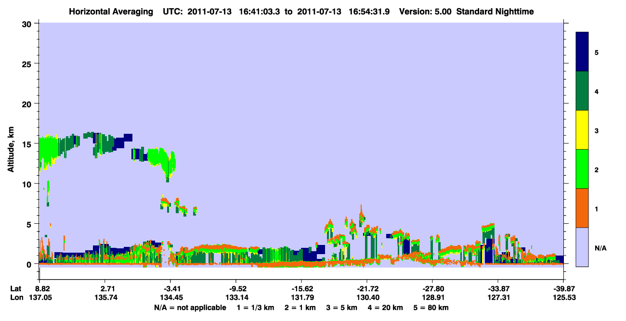Click the latitude value 8.82
The height and width of the screenshot is (321, 626).
point(43,289)
